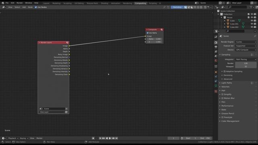Screen dimensions: 258x145
Task: Expand the Color Management panel
Action: coord(230,121)
